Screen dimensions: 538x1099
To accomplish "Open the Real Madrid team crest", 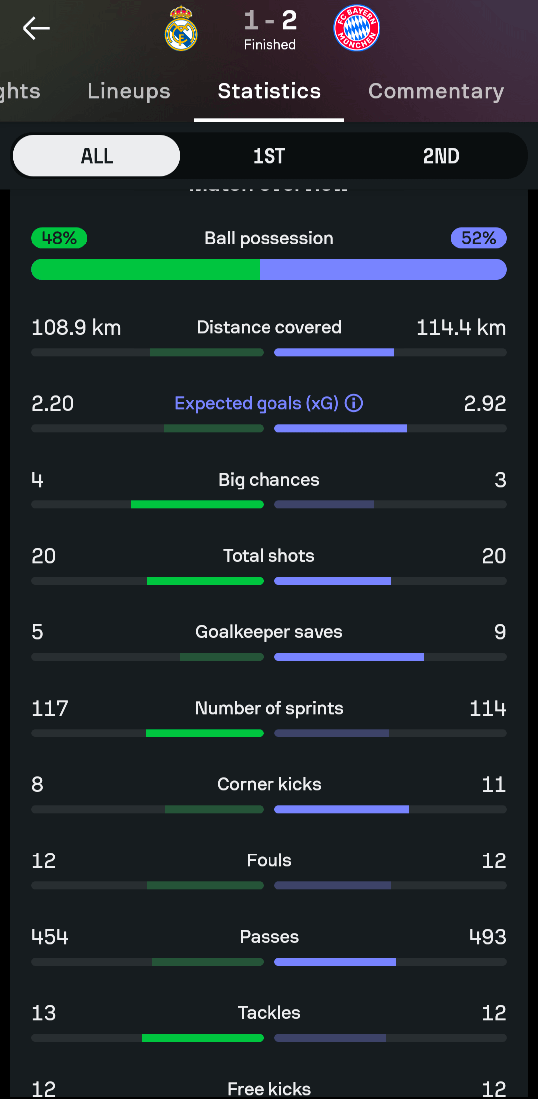I will [x=181, y=29].
